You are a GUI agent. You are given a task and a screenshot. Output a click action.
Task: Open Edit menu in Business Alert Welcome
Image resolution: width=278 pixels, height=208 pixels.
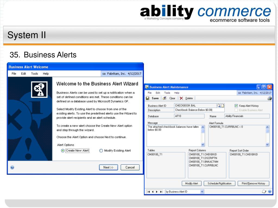24,74
